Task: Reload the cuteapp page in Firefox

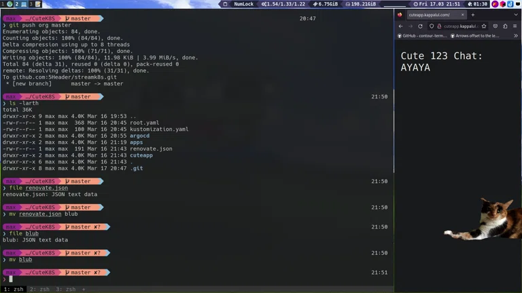Action: [x=420, y=26]
